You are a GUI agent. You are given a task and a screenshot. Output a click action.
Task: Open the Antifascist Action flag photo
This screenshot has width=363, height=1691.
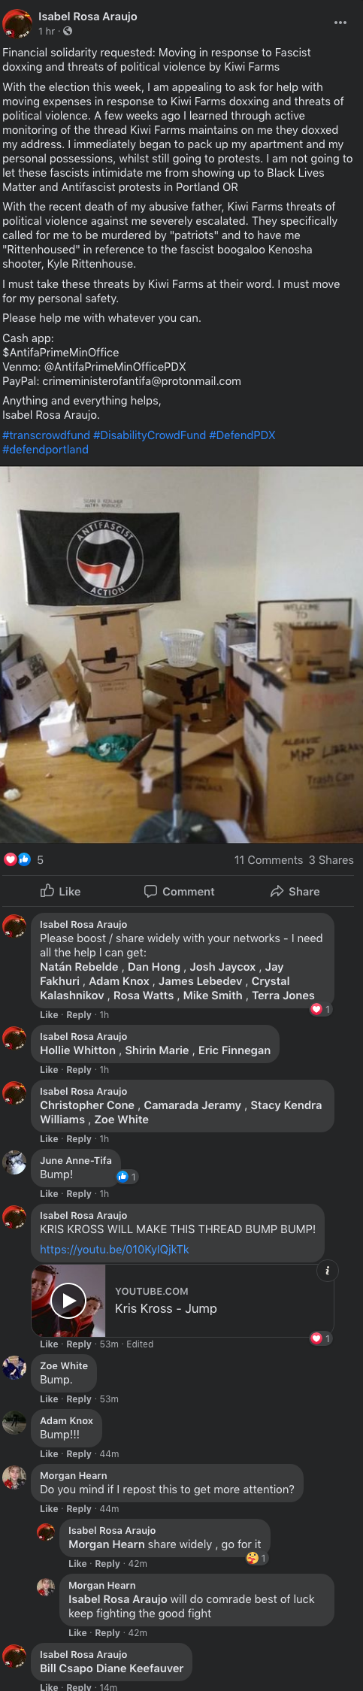[x=181, y=654]
